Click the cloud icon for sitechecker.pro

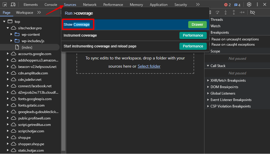[x=14, y=28]
